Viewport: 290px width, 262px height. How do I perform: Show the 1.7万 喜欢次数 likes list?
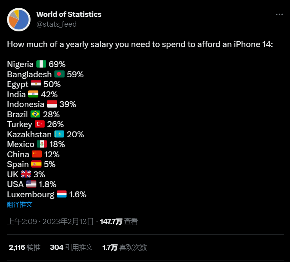click(124, 247)
